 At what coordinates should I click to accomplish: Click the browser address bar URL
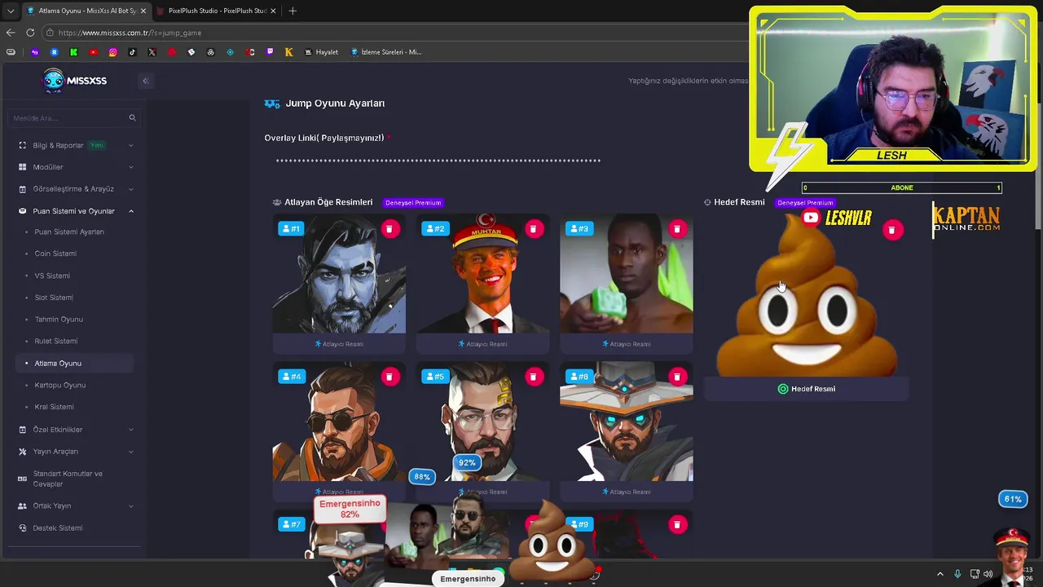[130, 33]
